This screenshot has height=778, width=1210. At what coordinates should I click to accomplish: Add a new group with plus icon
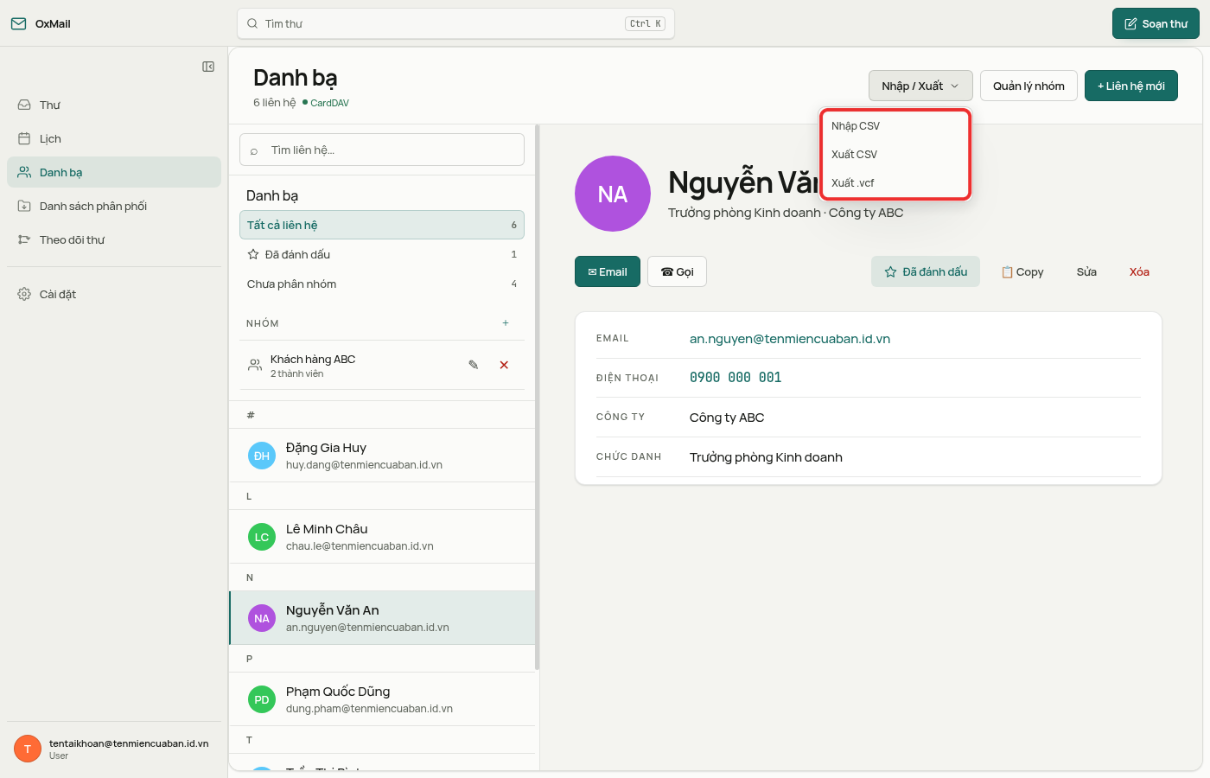[x=506, y=323]
